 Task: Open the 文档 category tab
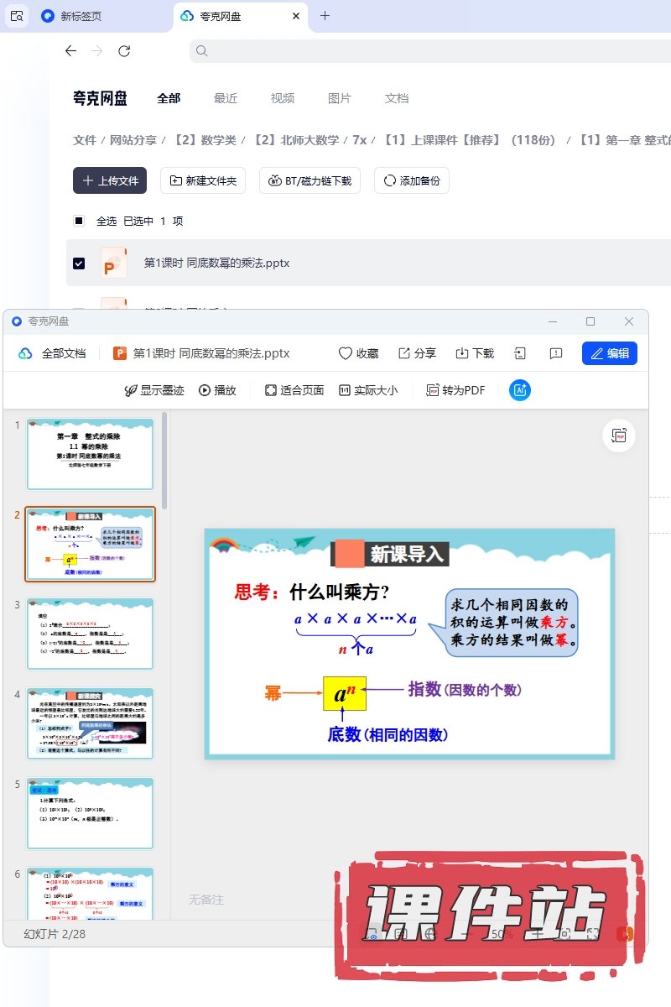click(397, 98)
